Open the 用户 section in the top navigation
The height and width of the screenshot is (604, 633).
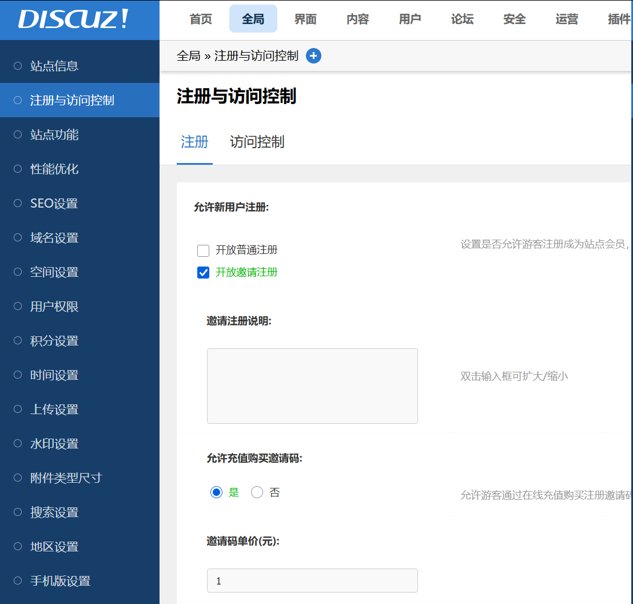(x=409, y=19)
